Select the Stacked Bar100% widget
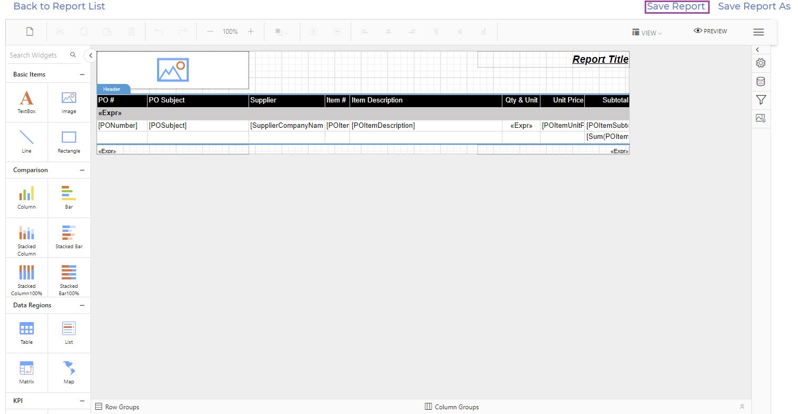 point(69,278)
